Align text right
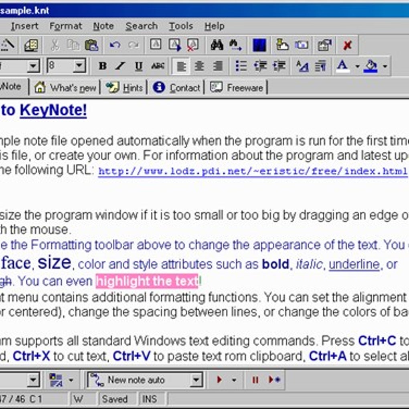The height and width of the screenshot is (409, 409). point(218,66)
